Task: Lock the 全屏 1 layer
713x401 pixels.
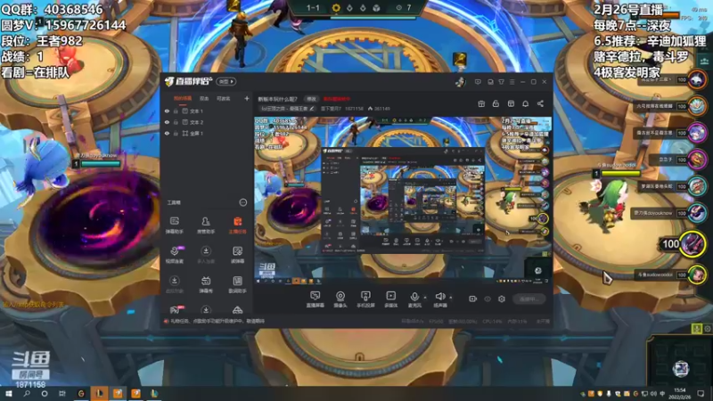Action: click(176, 133)
